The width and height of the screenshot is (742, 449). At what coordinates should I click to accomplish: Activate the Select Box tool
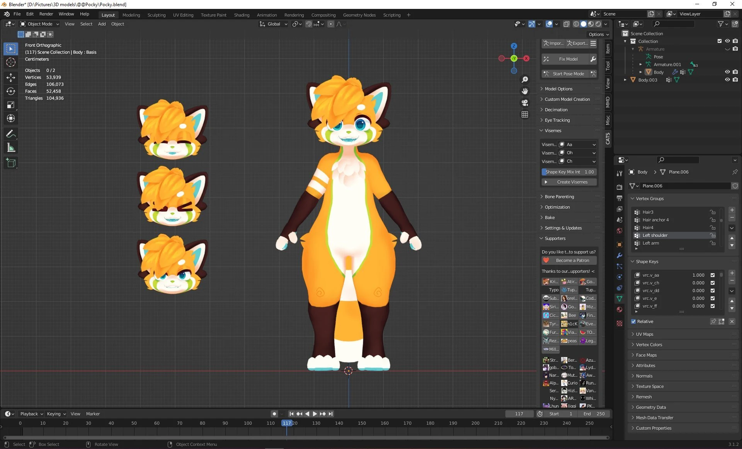point(11,49)
